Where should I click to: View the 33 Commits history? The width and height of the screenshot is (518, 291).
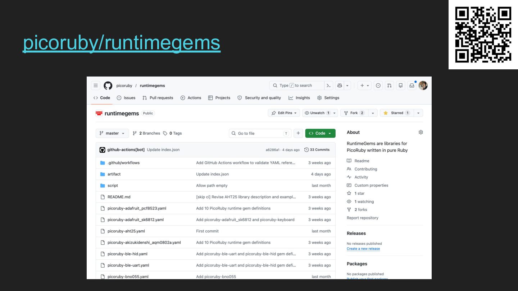tap(317, 150)
